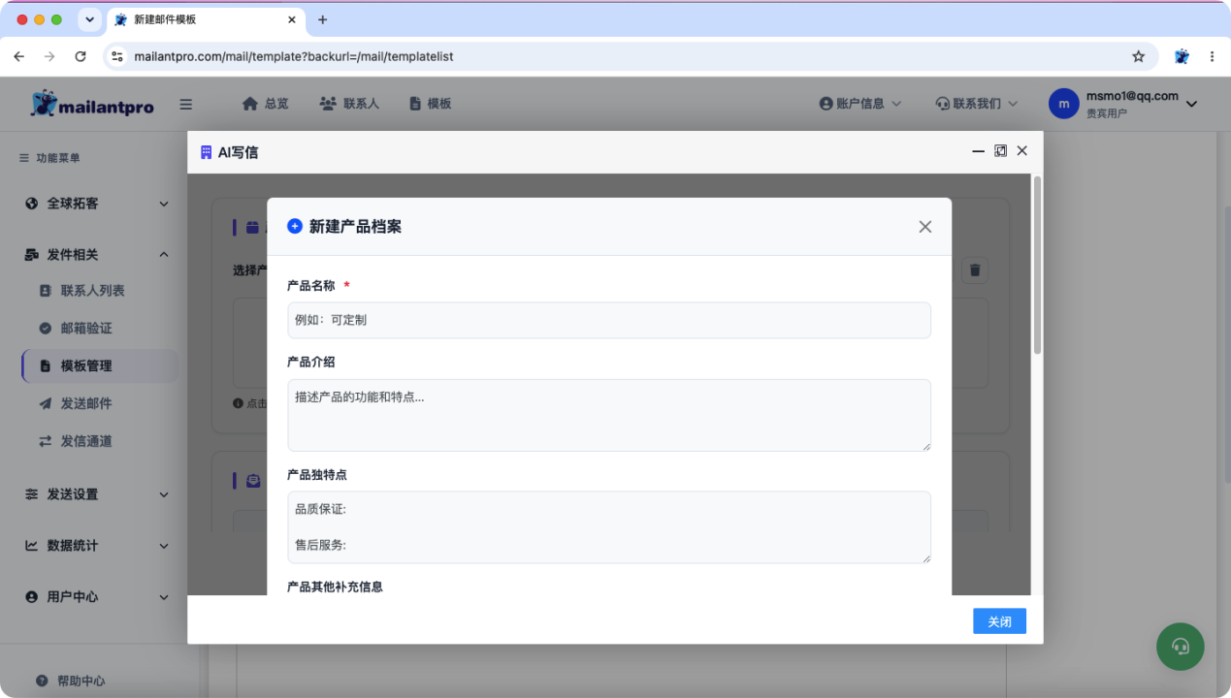
Task: Maximize the AI写信 window
Action: [x=1000, y=151]
